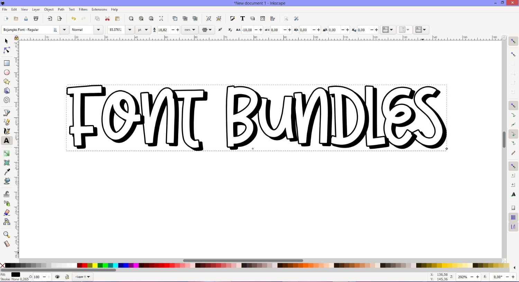Select the 3D Box tool
The height and width of the screenshot is (282, 519).
point(7,91)
